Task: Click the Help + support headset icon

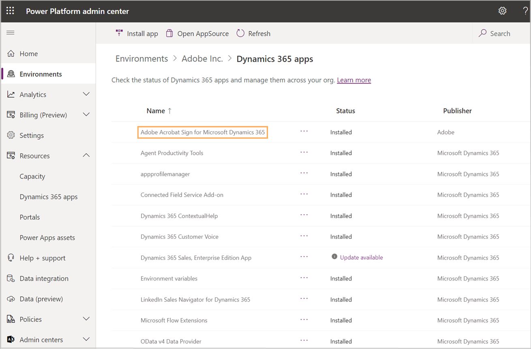Action: (11, 258)
